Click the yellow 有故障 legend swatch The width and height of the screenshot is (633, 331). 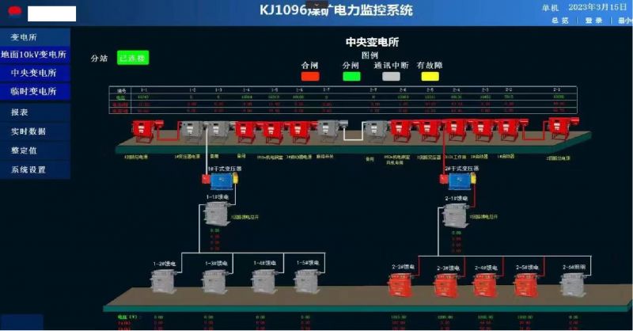point(430,76)
